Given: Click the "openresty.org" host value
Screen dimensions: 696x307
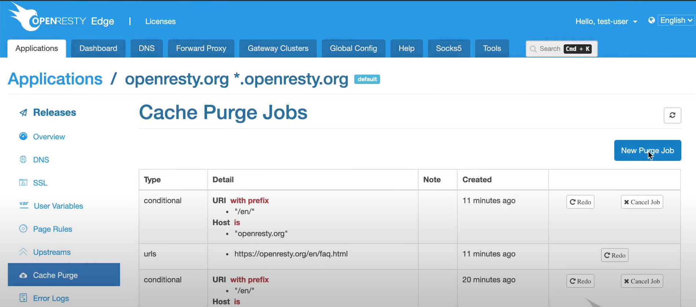Looking at the screenshot, I should [x=261, y=233].
